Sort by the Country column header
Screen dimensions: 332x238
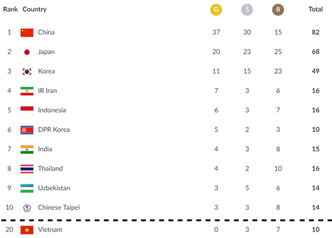(34, 9)
